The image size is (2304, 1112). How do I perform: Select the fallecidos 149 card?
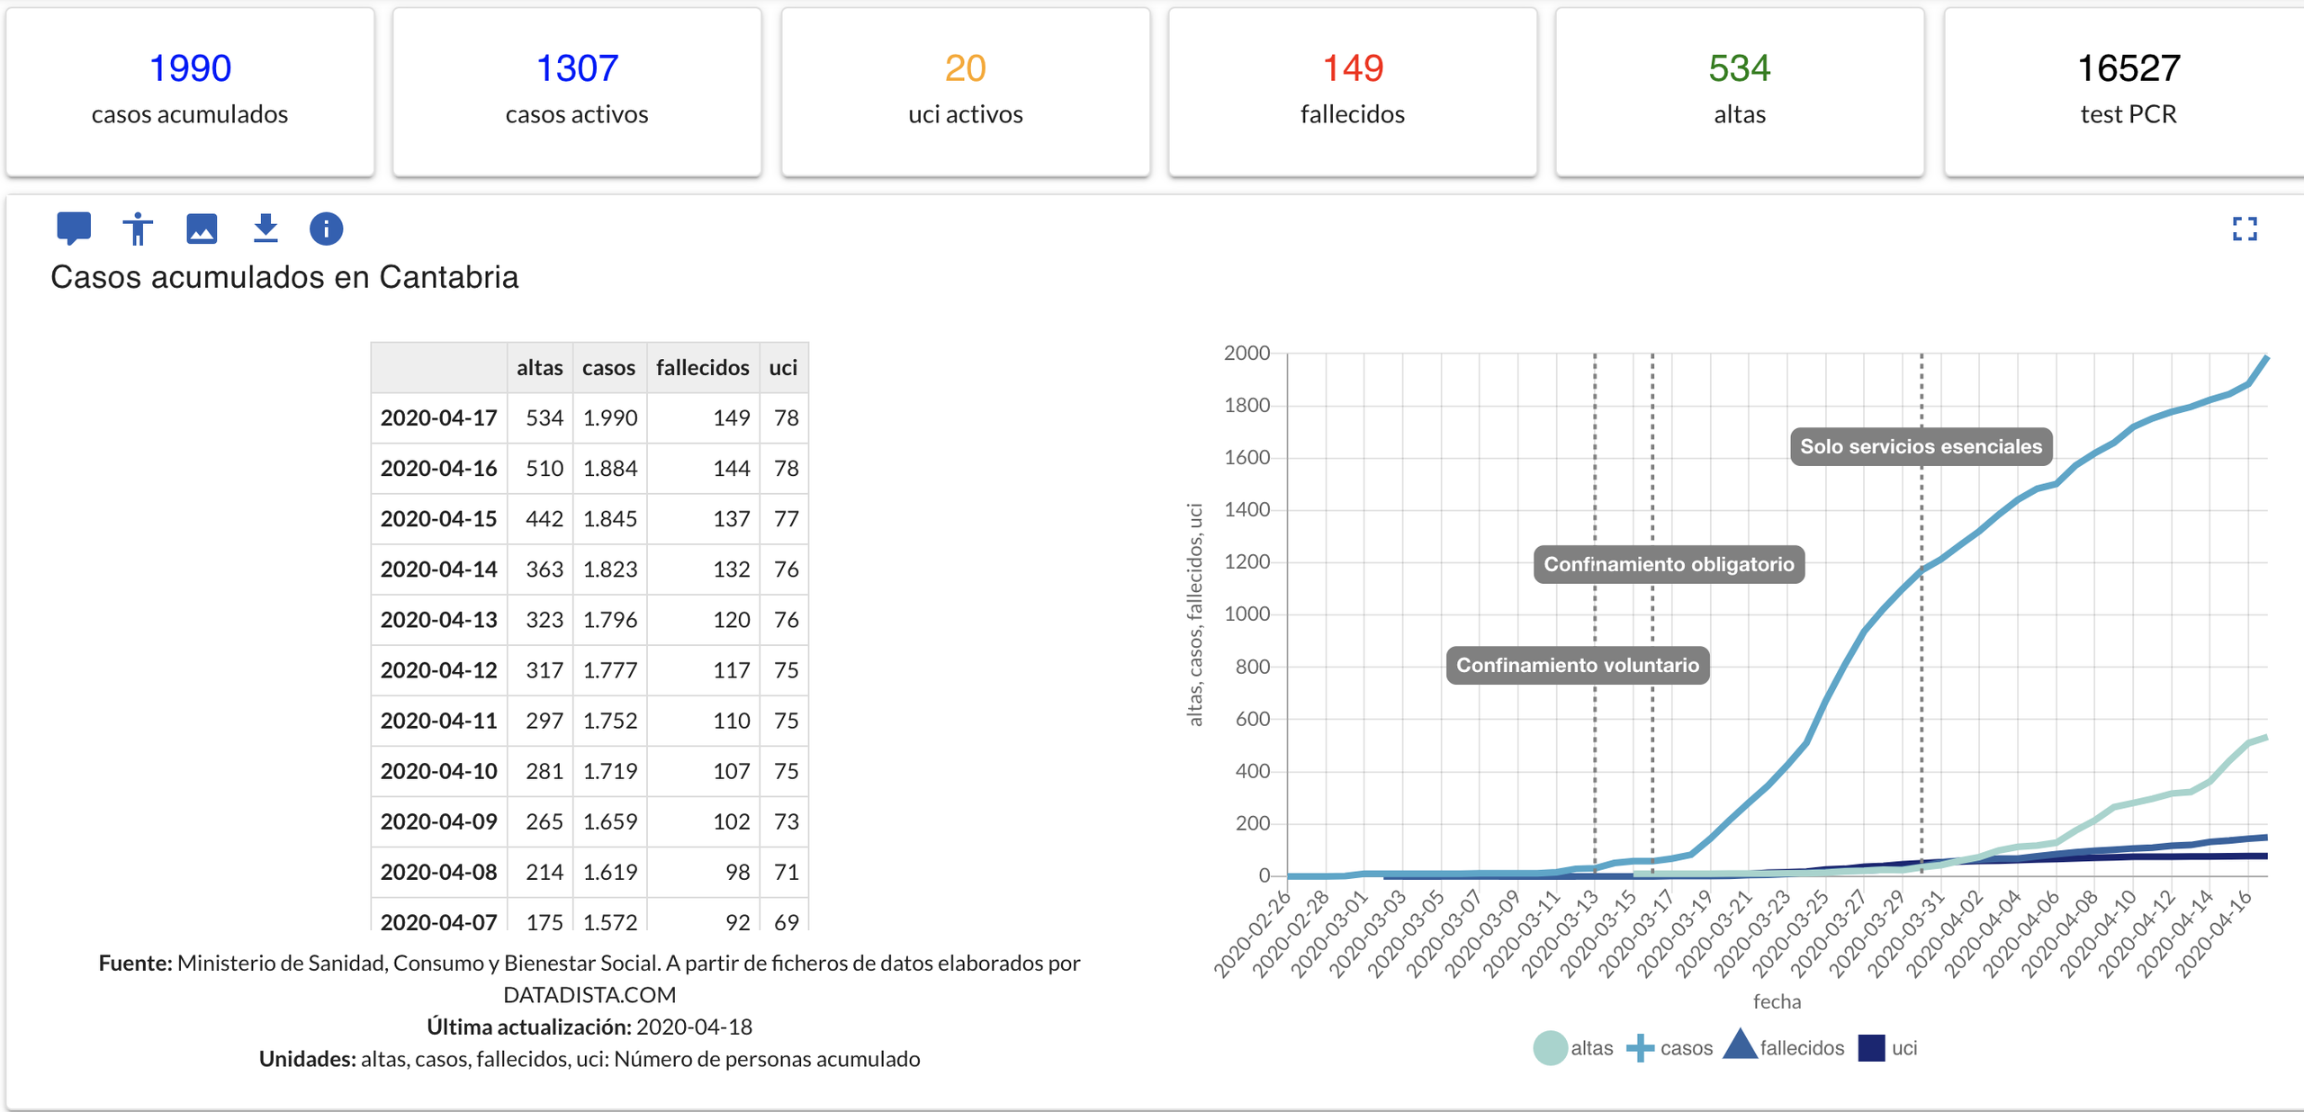pyautogui.click(x=1352, y=91)
